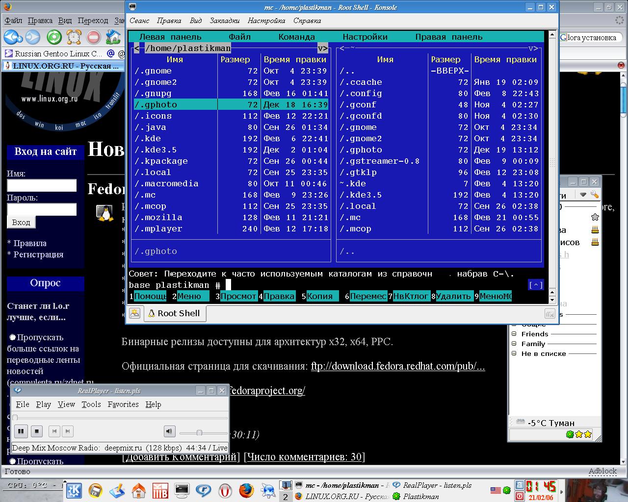Image resolution: width=628 pixels, height=502 pixels.
Task: Mute RealPlayer with speaker icon
Action: click(x=169, y=431)
